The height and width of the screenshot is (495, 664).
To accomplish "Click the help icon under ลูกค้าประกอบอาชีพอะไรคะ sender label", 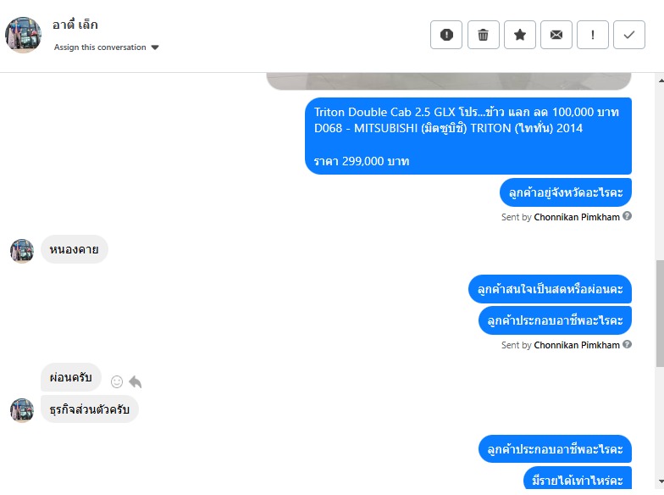I will 627,344.
